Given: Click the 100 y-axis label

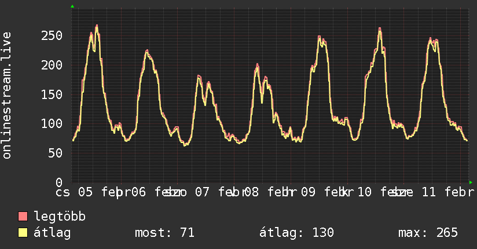Looking at the screenshot, I should 52,123.
